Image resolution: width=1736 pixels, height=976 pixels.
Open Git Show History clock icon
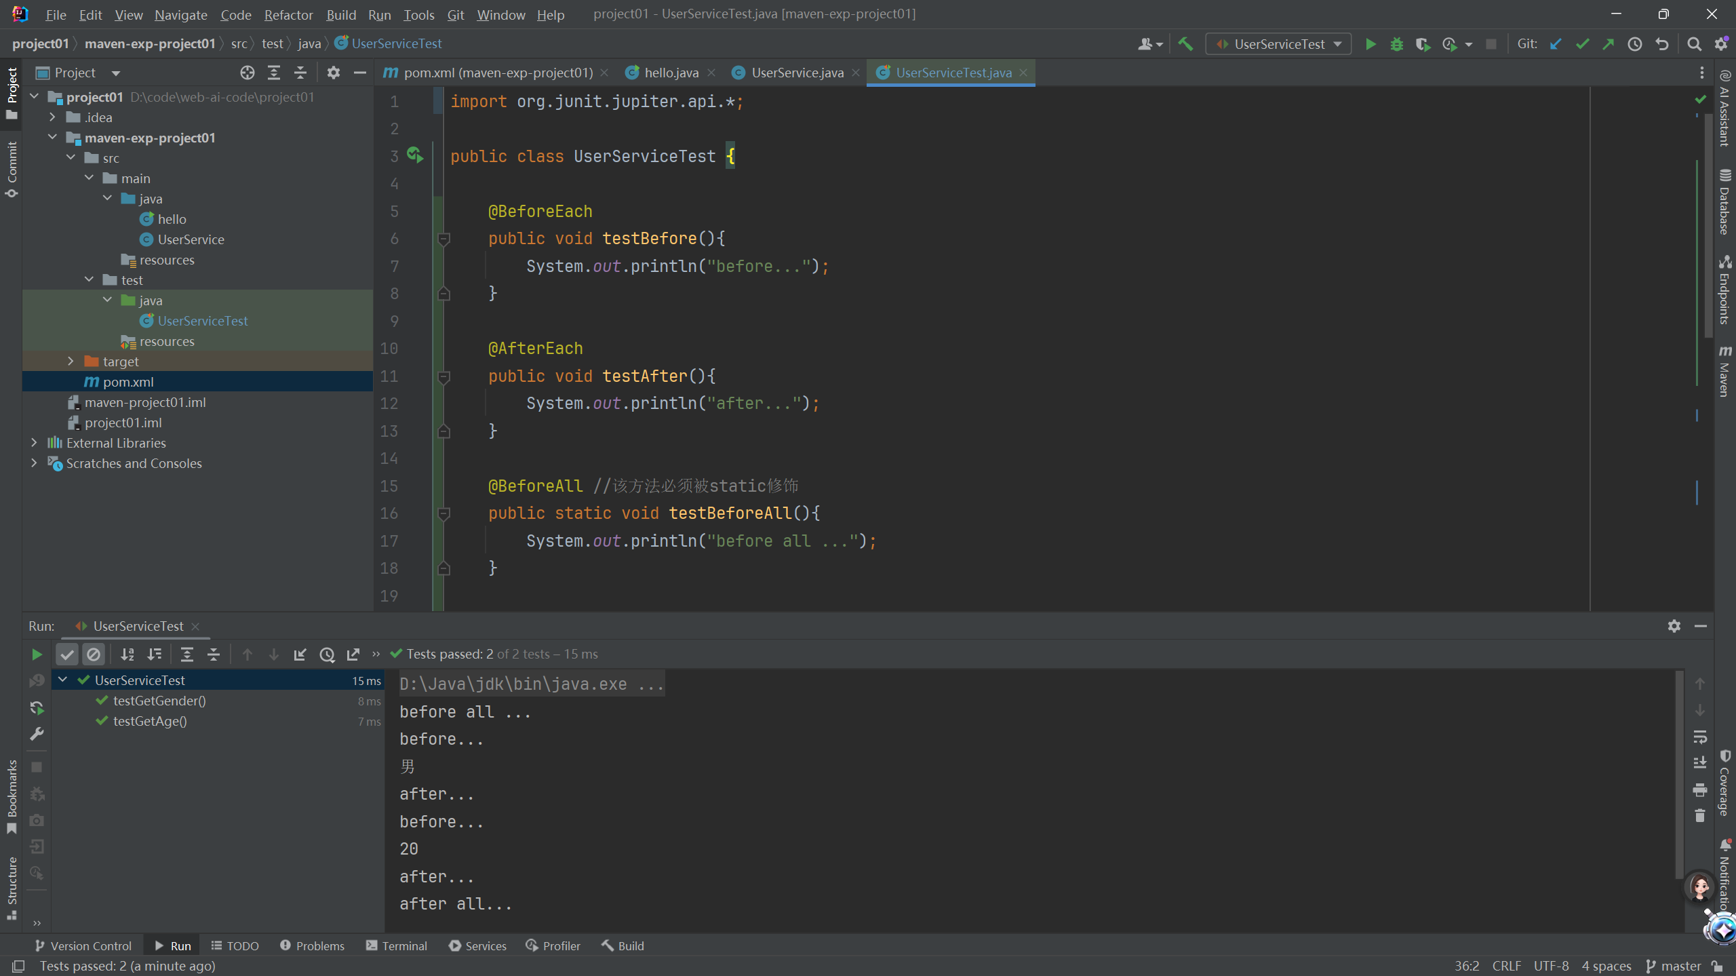(1635, 44)
